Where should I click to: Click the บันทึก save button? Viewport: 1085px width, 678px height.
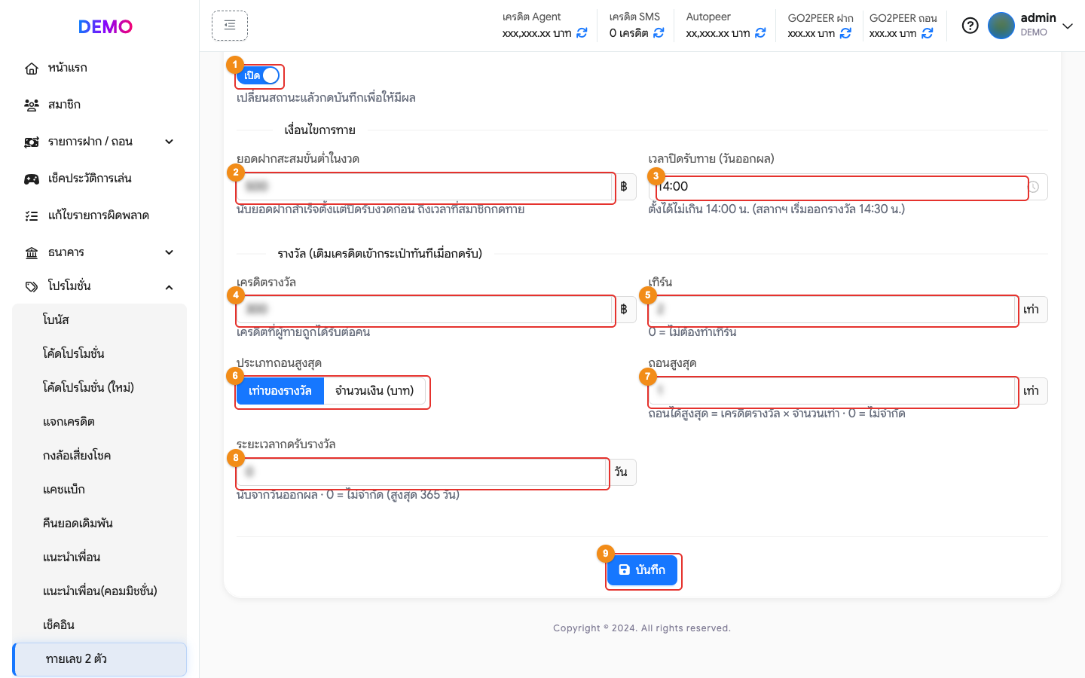click(x=642, y=570)
